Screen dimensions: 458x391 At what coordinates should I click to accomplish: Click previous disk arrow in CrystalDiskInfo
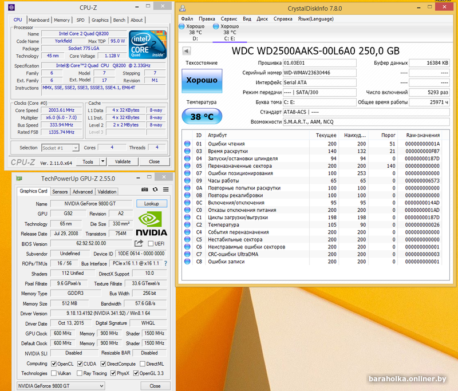(187, 51)
